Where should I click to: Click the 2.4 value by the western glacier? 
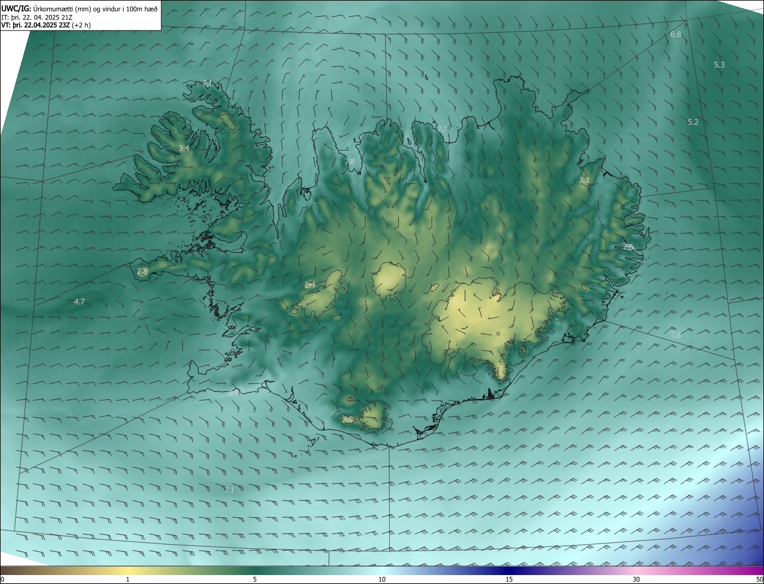310,285
